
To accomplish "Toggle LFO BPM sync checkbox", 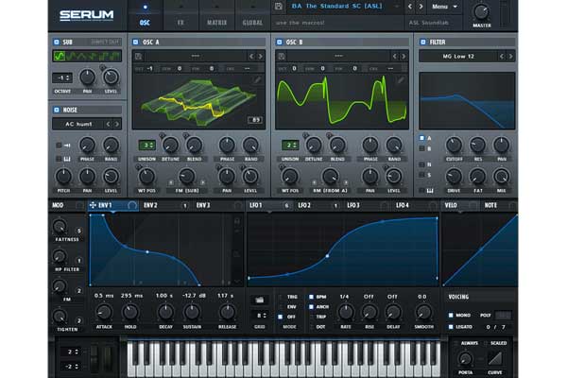I will pos(311,297).
